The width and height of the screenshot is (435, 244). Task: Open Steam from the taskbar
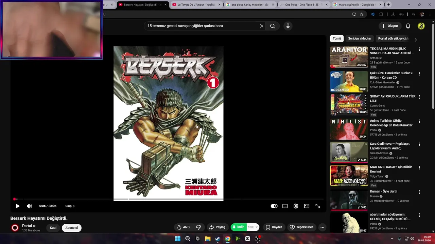point(217,239)
